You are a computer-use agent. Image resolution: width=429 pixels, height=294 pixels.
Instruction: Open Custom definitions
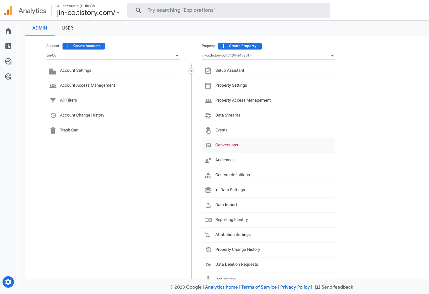(269, 175)
